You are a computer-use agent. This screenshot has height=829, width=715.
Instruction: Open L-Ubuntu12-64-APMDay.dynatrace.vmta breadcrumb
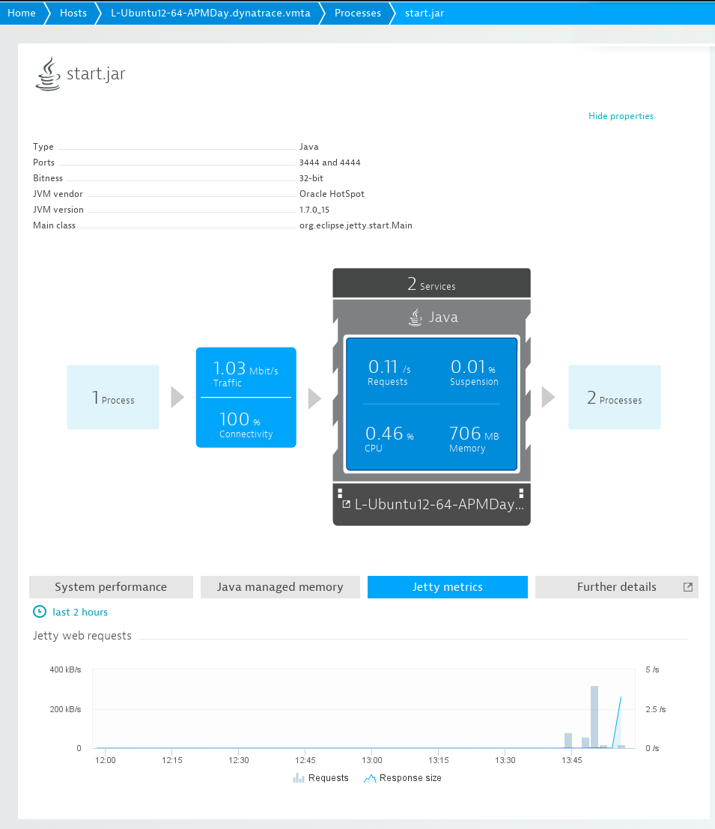210,13
